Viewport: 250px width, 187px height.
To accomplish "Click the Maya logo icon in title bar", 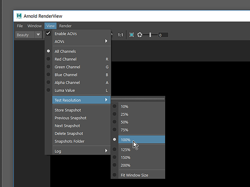I will click(x=19, y=16).
